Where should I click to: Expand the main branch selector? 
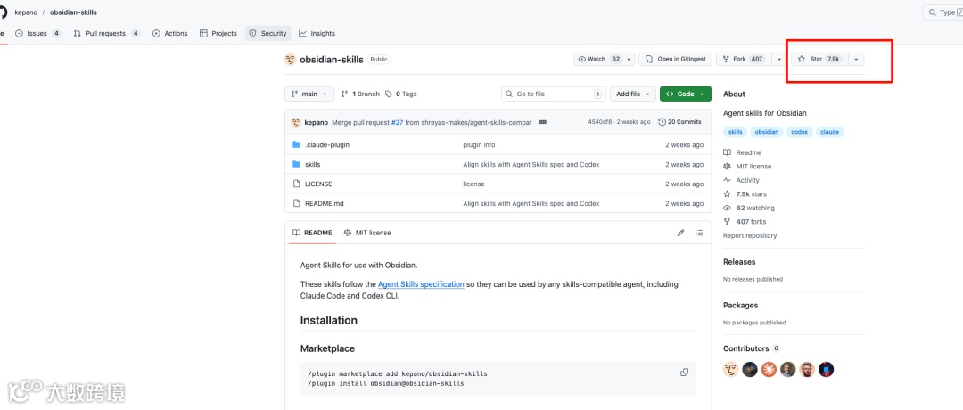309,94
